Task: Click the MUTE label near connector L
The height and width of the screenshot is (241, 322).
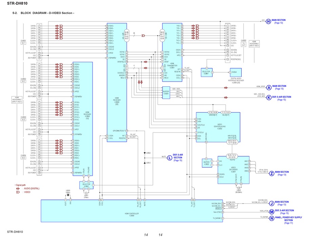Action: coord(164,157)
